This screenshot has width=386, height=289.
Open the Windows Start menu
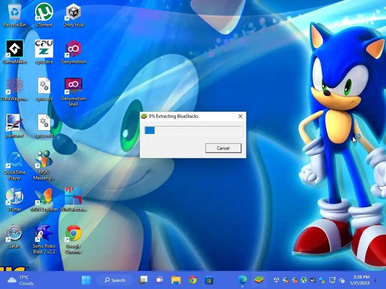pyautogui.click(x=86, y=280)
